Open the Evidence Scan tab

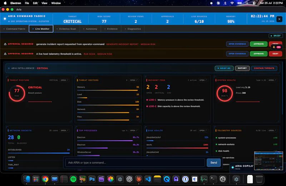[x=66, y=29]
